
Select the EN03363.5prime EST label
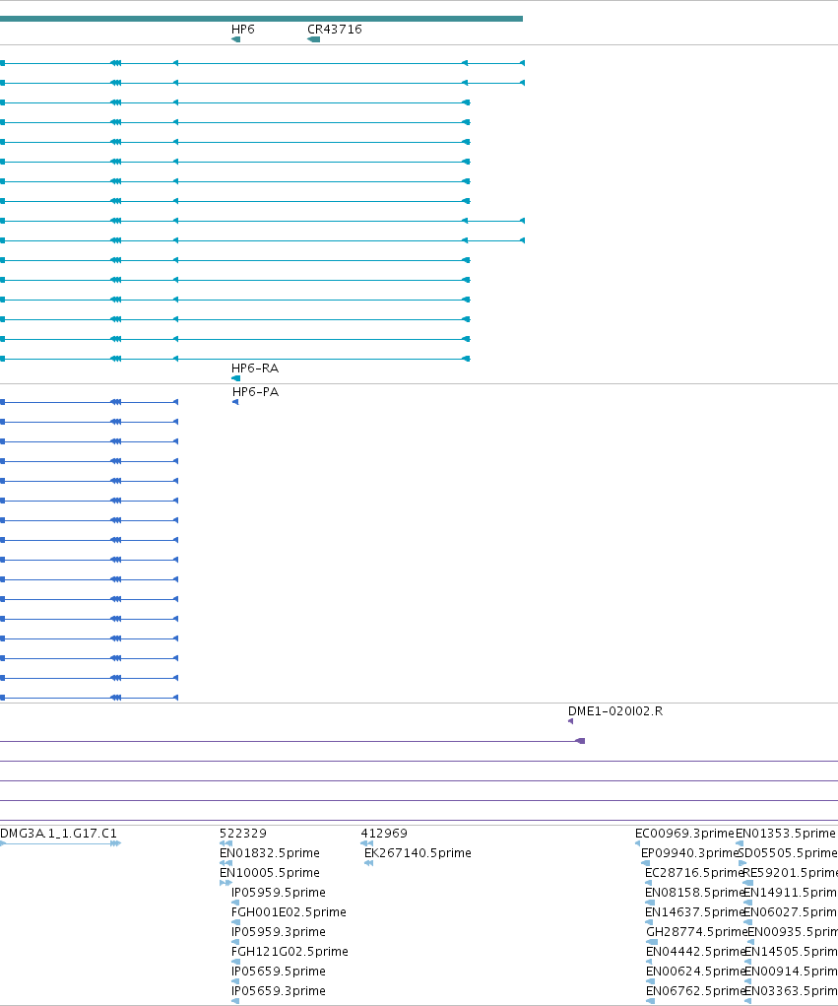click(791, 991)
